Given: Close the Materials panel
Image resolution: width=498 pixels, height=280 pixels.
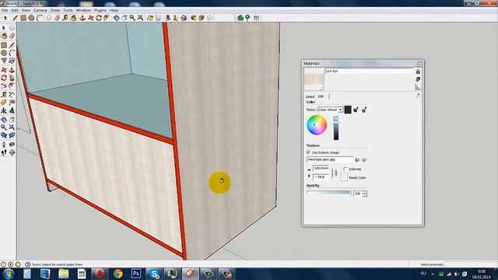Looking at the screenshot, I should click(x=419, y=63).
